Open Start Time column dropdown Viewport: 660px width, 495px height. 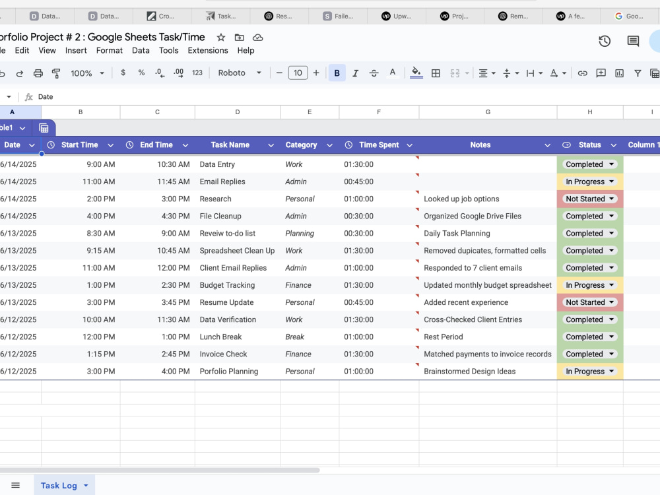(x=111, y=145)
